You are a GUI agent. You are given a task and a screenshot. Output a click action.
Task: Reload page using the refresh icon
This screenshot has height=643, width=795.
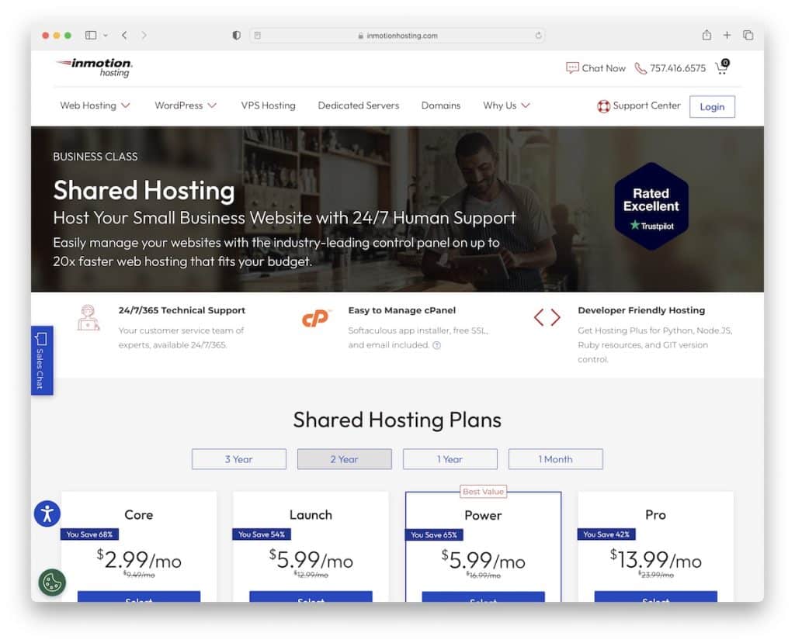(539, 36)
